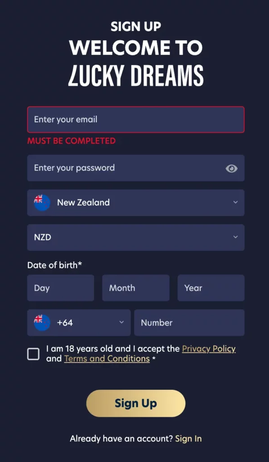Select the chevron on the country selector
This screenshot has height=462, width=269.
pos(235,203)
